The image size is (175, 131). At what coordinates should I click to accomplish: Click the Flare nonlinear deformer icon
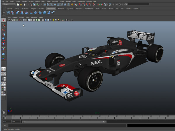[x=22, y=13]
